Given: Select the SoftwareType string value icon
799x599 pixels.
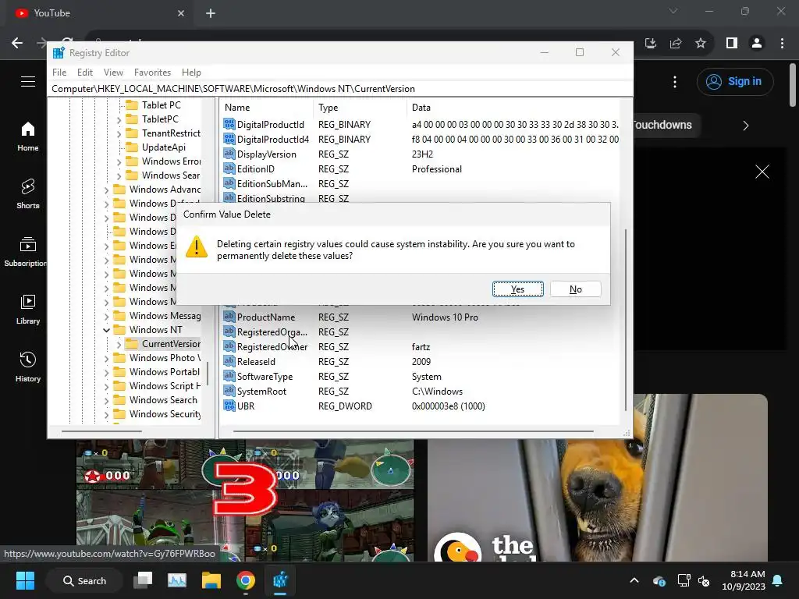Looking at the screenshot, I should point(229,376).
